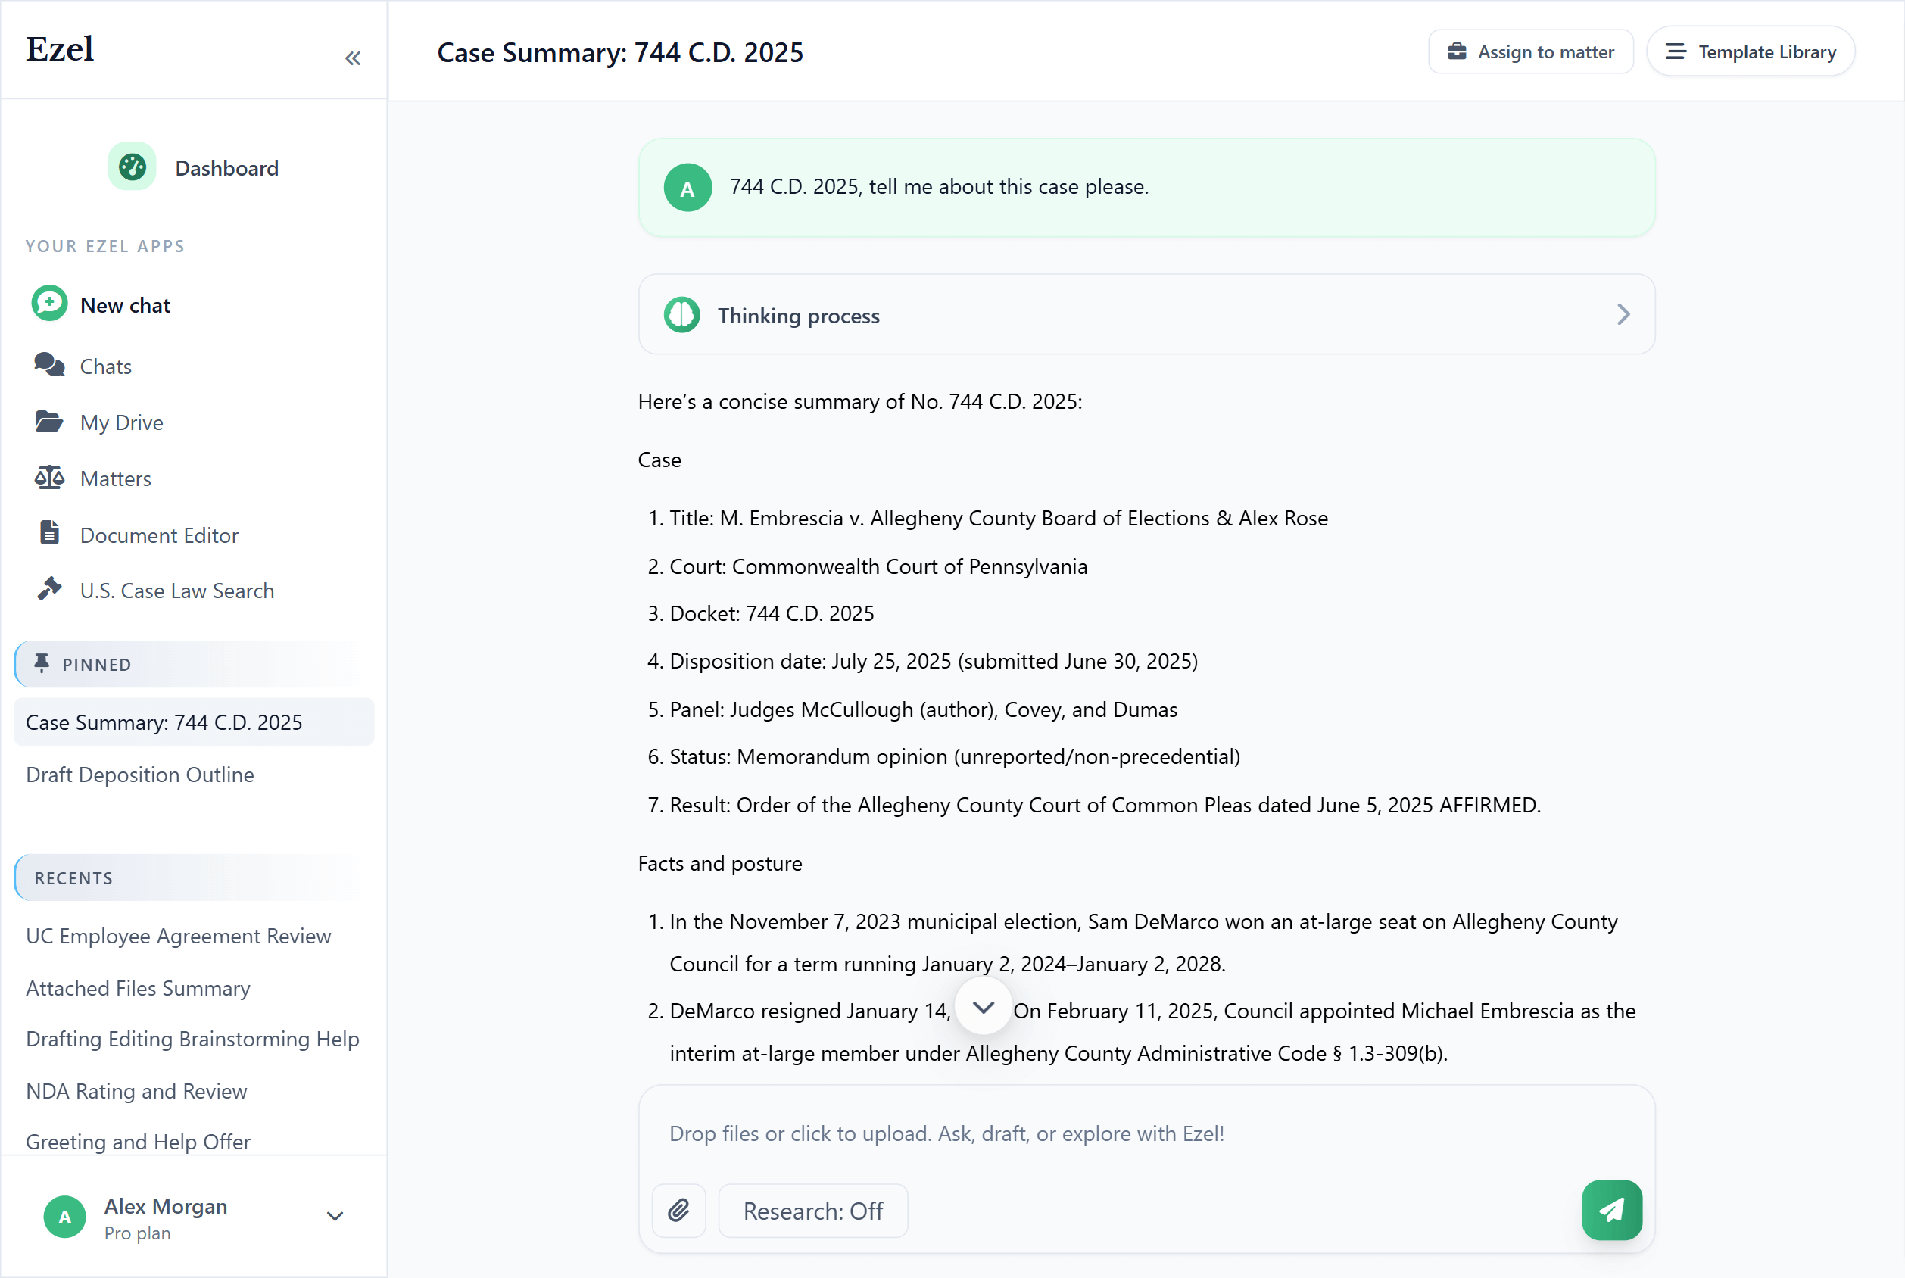Open the NDA Rating and Review chat
This screenshot has width=1905, height=1278.
[136, 1090]
